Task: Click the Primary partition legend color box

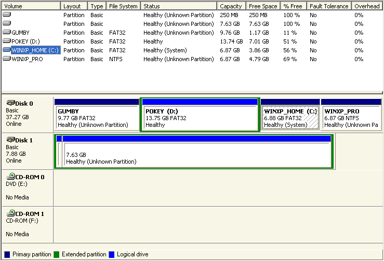Action: (x=6, y=254)
